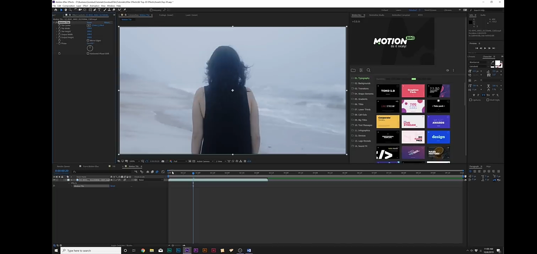Select the Zoom magnifier tool
537x254 pixels.
point(70,10)
